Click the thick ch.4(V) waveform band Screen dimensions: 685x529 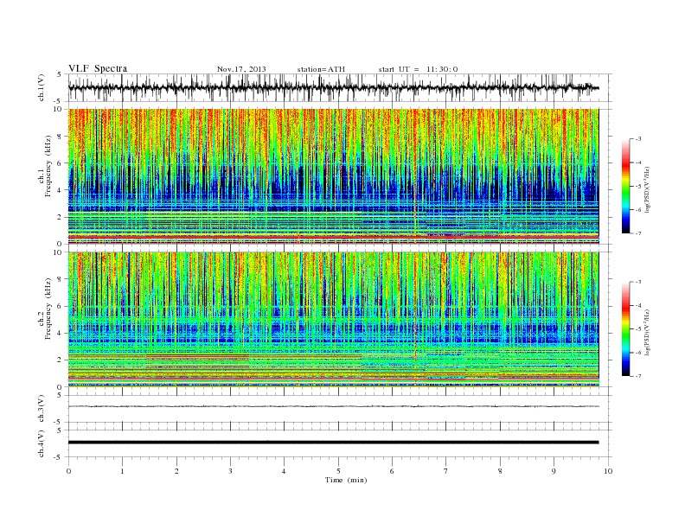pos(333,443)
